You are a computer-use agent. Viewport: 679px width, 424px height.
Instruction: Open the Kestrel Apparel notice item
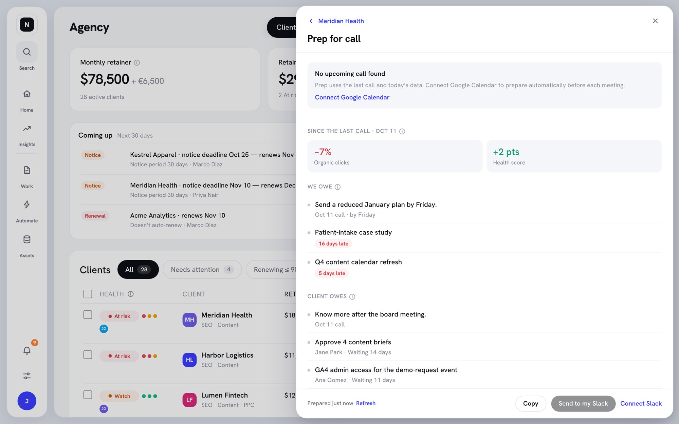pos(188,159)
